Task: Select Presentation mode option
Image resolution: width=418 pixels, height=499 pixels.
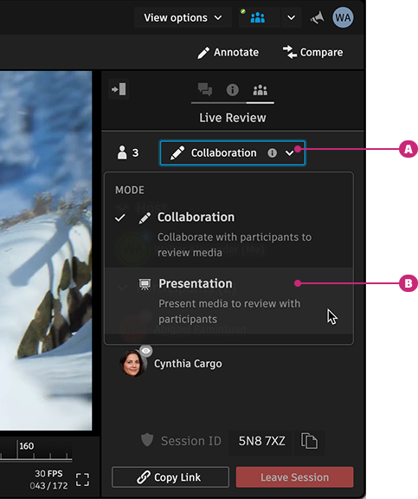Action: pos(228,301)
